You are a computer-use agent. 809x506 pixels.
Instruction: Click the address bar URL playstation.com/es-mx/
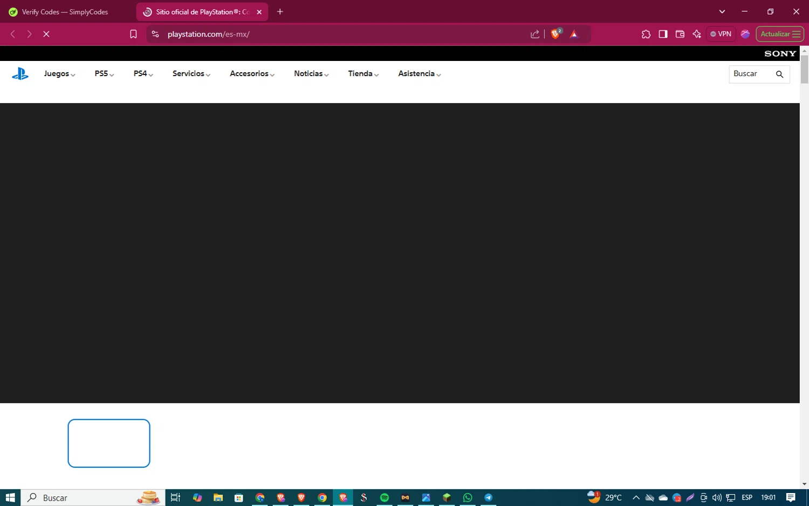pyautogui.click(x=209, y=34)
